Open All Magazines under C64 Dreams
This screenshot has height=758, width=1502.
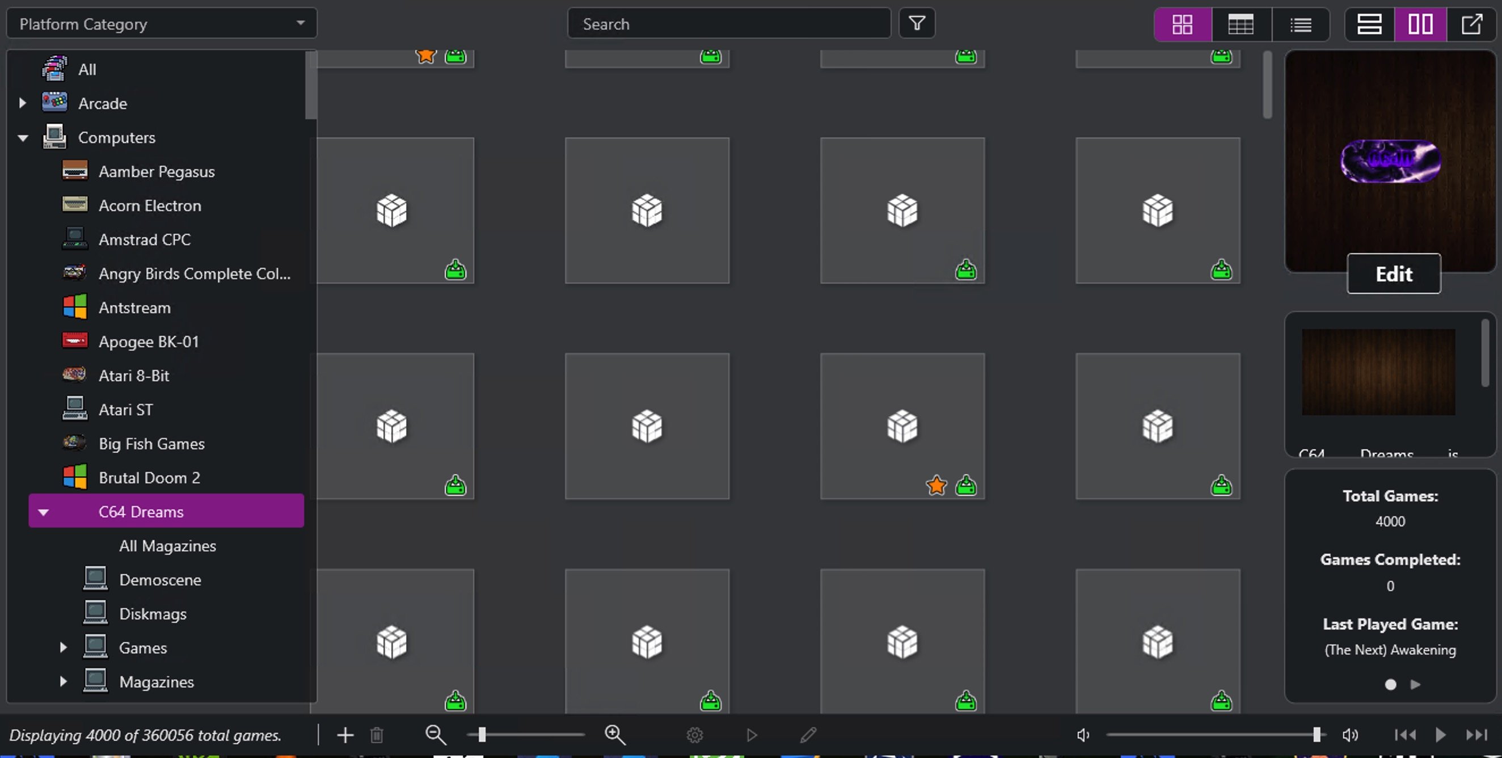[x=167, y=546]
